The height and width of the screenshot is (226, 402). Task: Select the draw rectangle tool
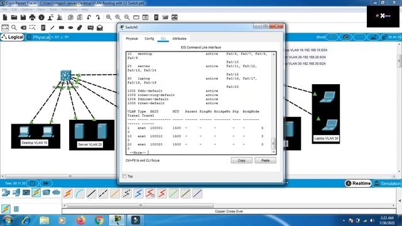(x=62, y=28)
